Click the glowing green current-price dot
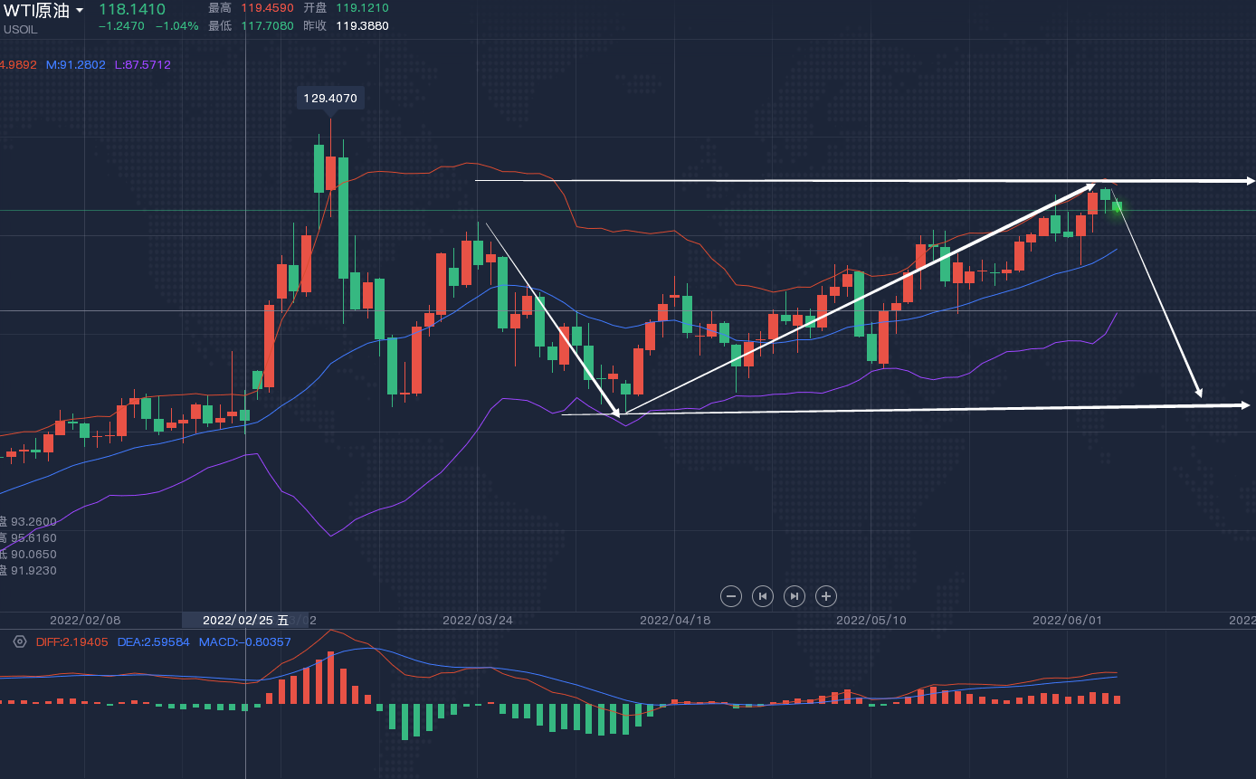The width and height of the screenshot is (1256, 779). pos(1118,207)
